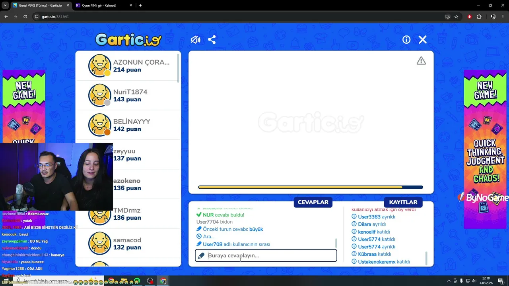Click the "132 puan" score text
Image resolution: width=509 pixels, height=286 pixels.
coord(127,247)
